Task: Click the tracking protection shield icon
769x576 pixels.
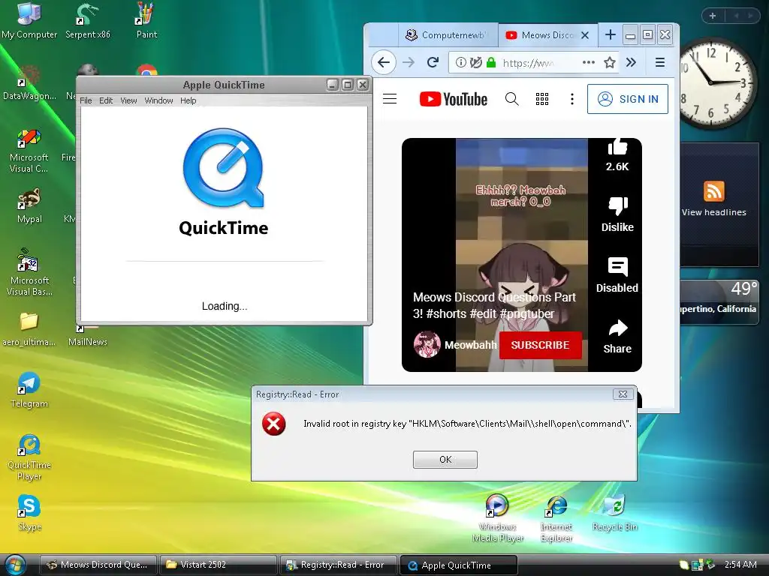Action: coord(475,62)
